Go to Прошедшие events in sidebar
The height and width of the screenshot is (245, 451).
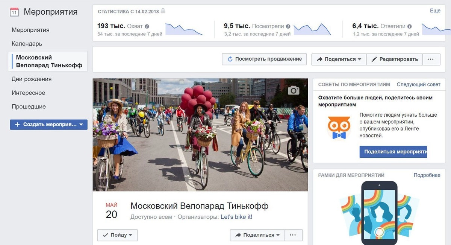click(29, 107)
